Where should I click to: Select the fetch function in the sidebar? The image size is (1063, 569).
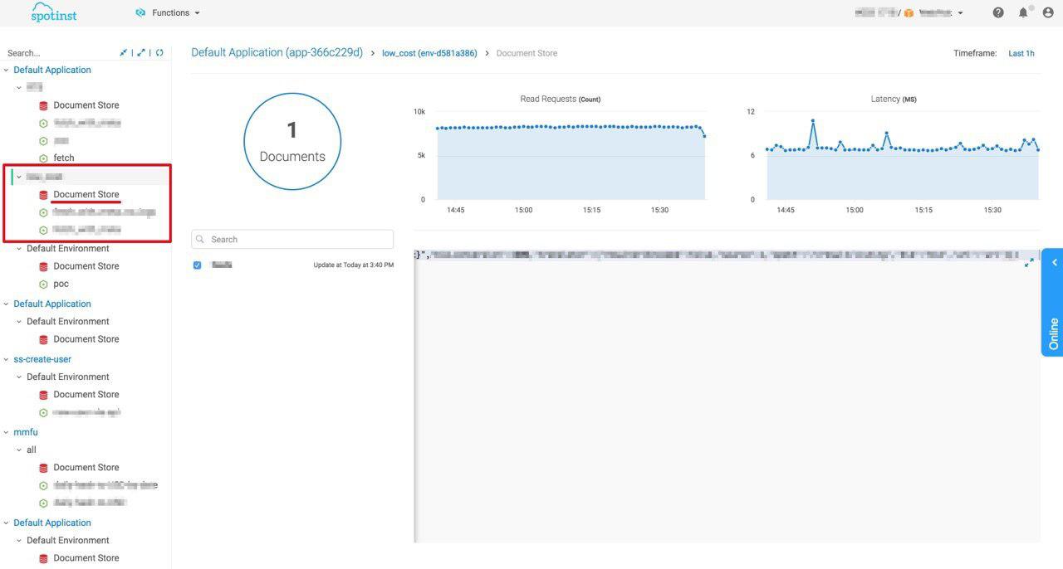tap(65, 157)
